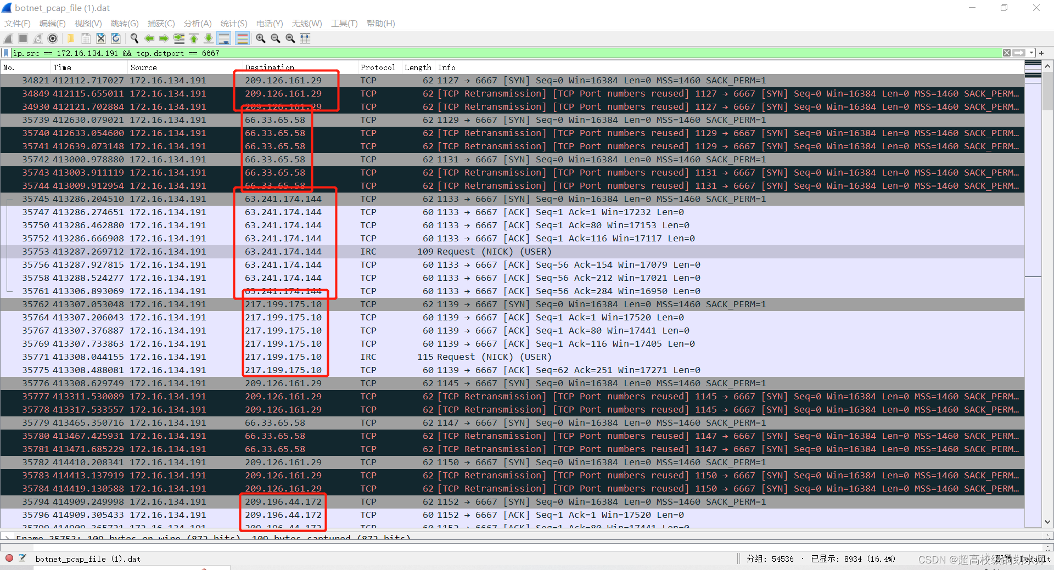The width and height of the screenshot is (1054, 570).
Task: Open display filter bookmarks icon
Action: (6, 53)
